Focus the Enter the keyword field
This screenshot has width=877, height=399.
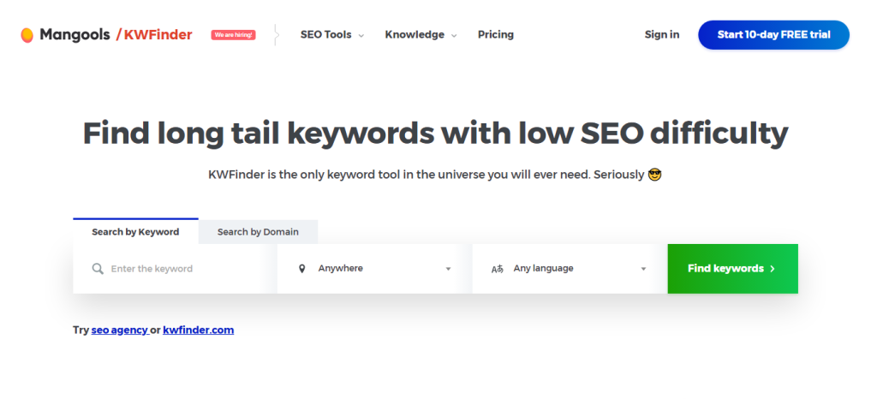click(175, 269)
